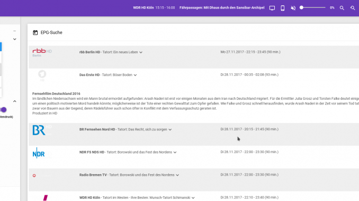The height and width of the screenshot is (201, 359).
Task: Click 'BR Fernsehen Nord HD' channel name
Action: click(x=97, y=129)
